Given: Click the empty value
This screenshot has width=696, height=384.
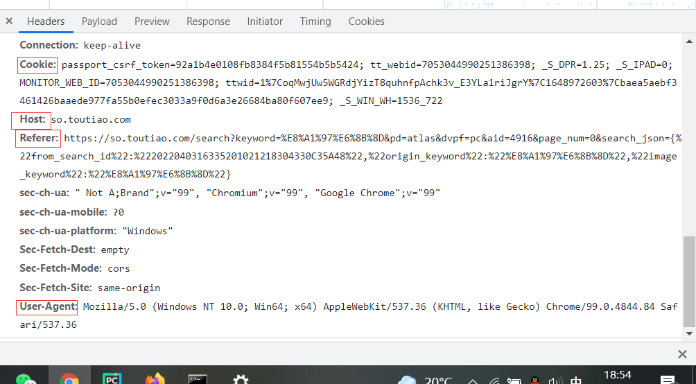Looking at the screenshot, I should pos(115,250).
